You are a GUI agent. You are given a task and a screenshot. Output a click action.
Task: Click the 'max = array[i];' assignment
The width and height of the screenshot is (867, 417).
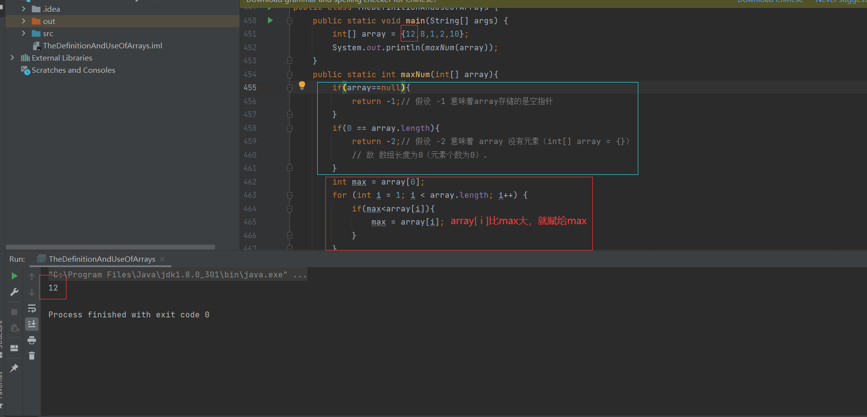[408, 222]
